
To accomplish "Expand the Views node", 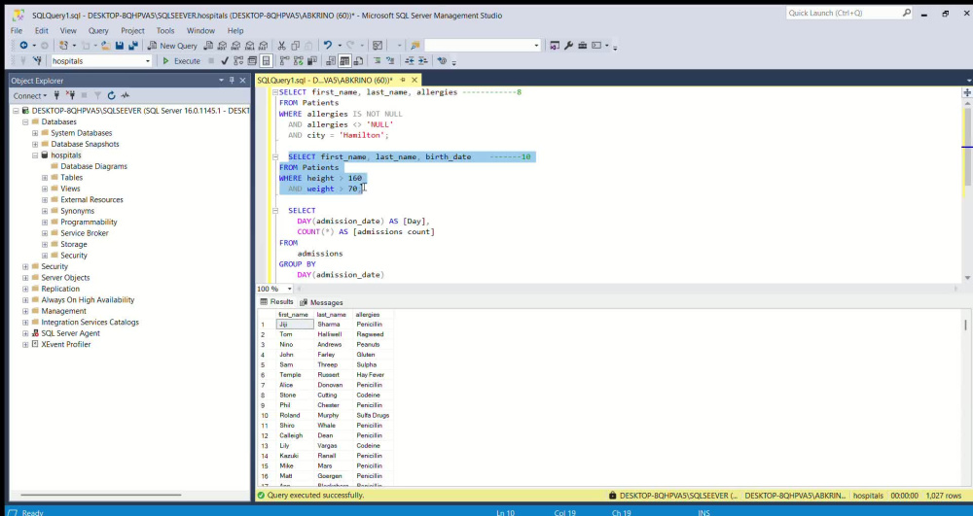I will tap(45, 189).
